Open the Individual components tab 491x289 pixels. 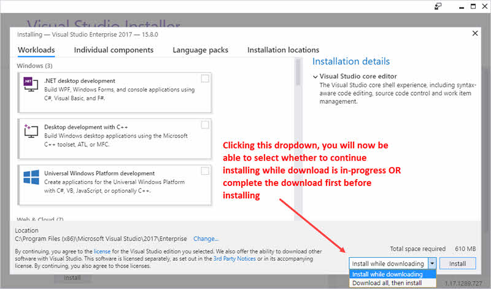point(114,50)
